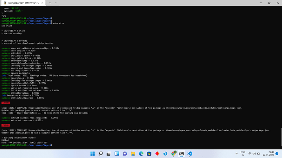Click the "syscall: 'write'" line
The image size is (282, 158).
(13, 11)
